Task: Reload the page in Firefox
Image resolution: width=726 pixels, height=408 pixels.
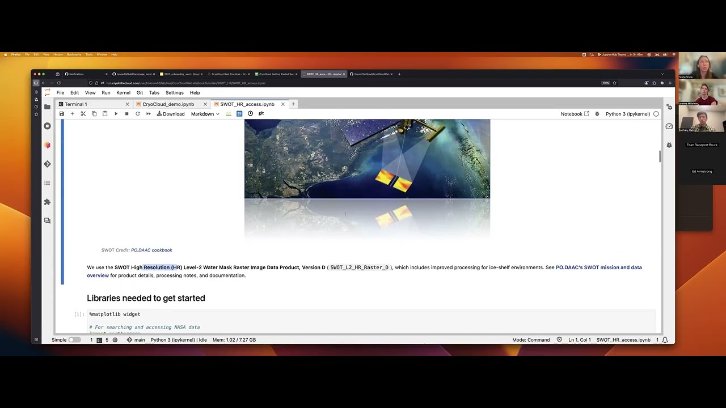Action: [x=58, y=83]
